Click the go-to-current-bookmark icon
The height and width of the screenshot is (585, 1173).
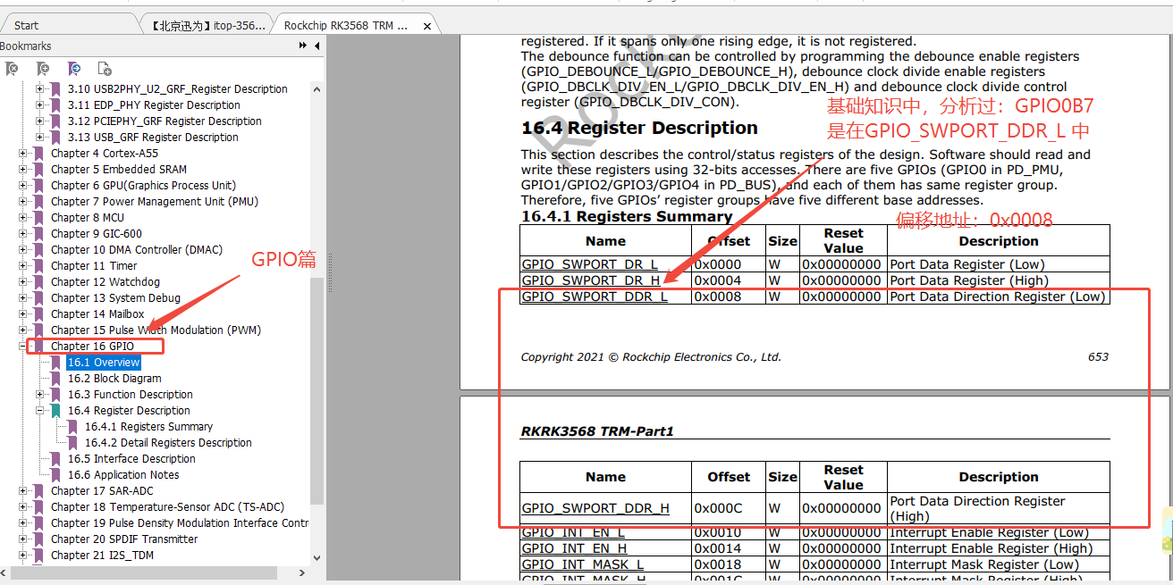coord(74,68)
